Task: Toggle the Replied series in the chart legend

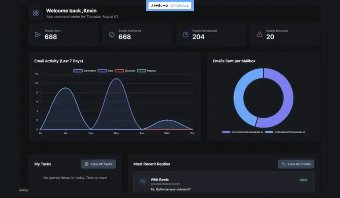Action: 146,71
